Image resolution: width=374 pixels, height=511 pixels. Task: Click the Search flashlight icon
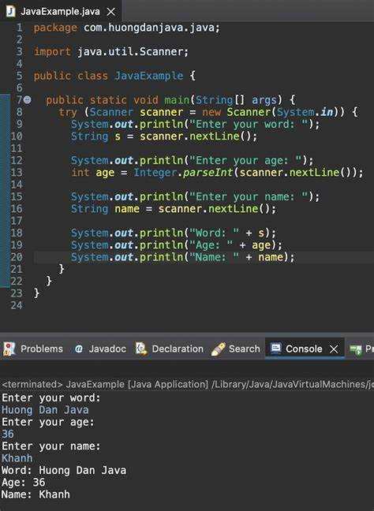(x=218, y=349)
